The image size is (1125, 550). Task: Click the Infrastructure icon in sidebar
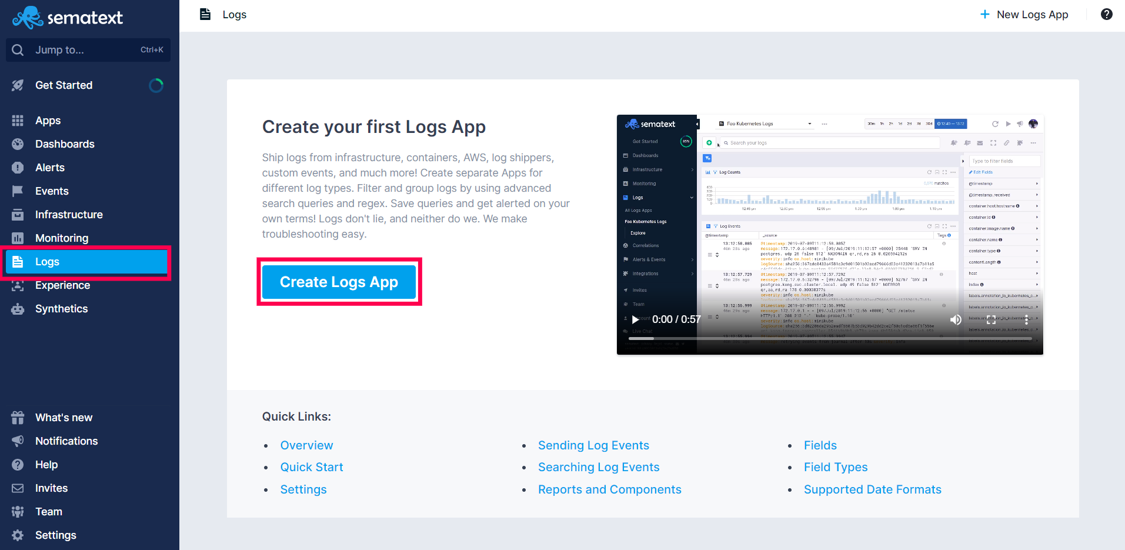tap(18, 215)
